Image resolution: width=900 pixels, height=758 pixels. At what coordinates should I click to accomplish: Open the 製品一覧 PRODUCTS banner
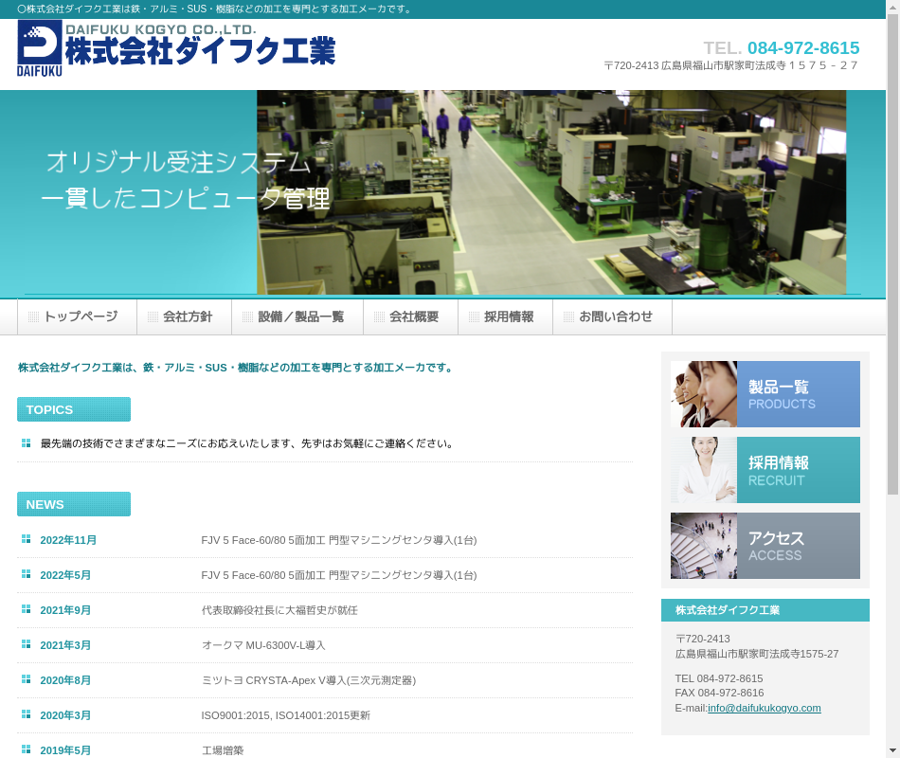click(x=765, y=394)
